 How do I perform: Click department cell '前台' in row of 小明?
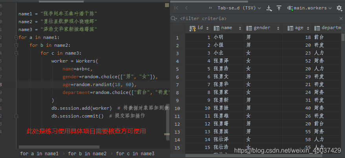click(327, 37)
